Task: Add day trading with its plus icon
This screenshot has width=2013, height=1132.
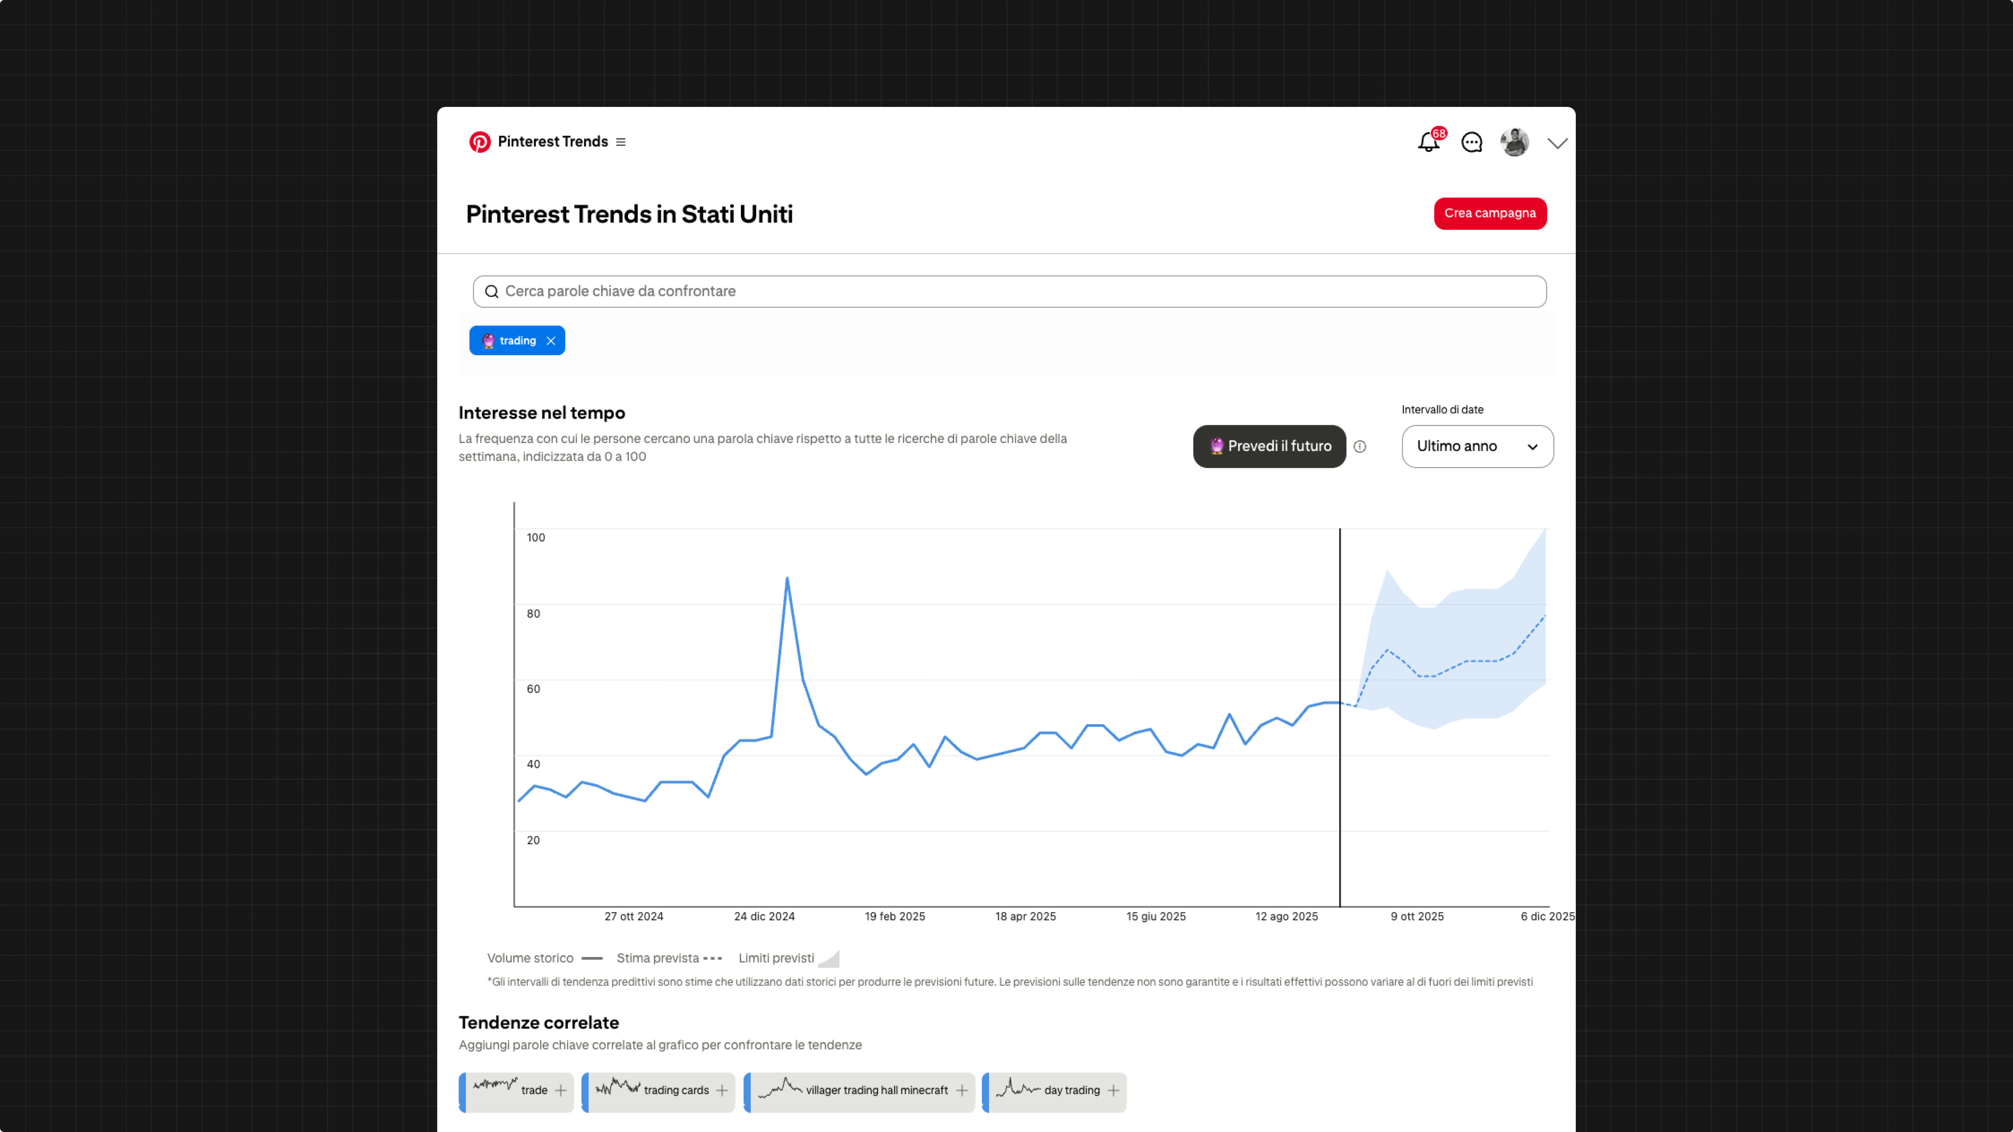Action: (x=1113, y=1090)
